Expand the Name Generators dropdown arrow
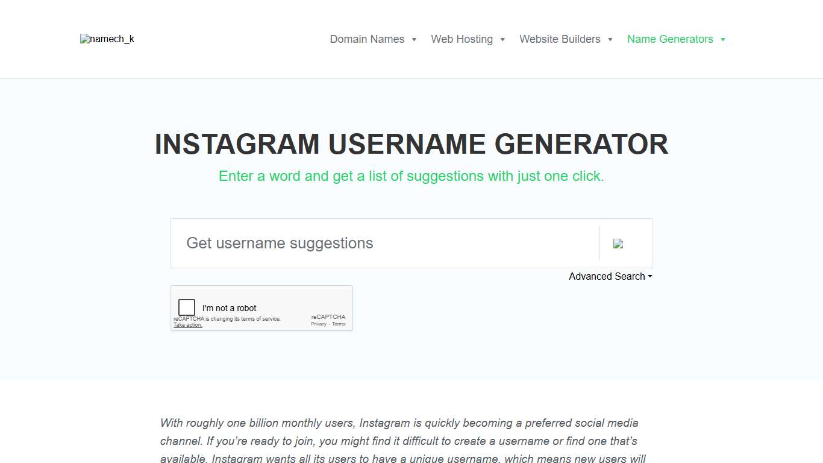The height and width of the screenshot is (463, 823). click(722, 39)
